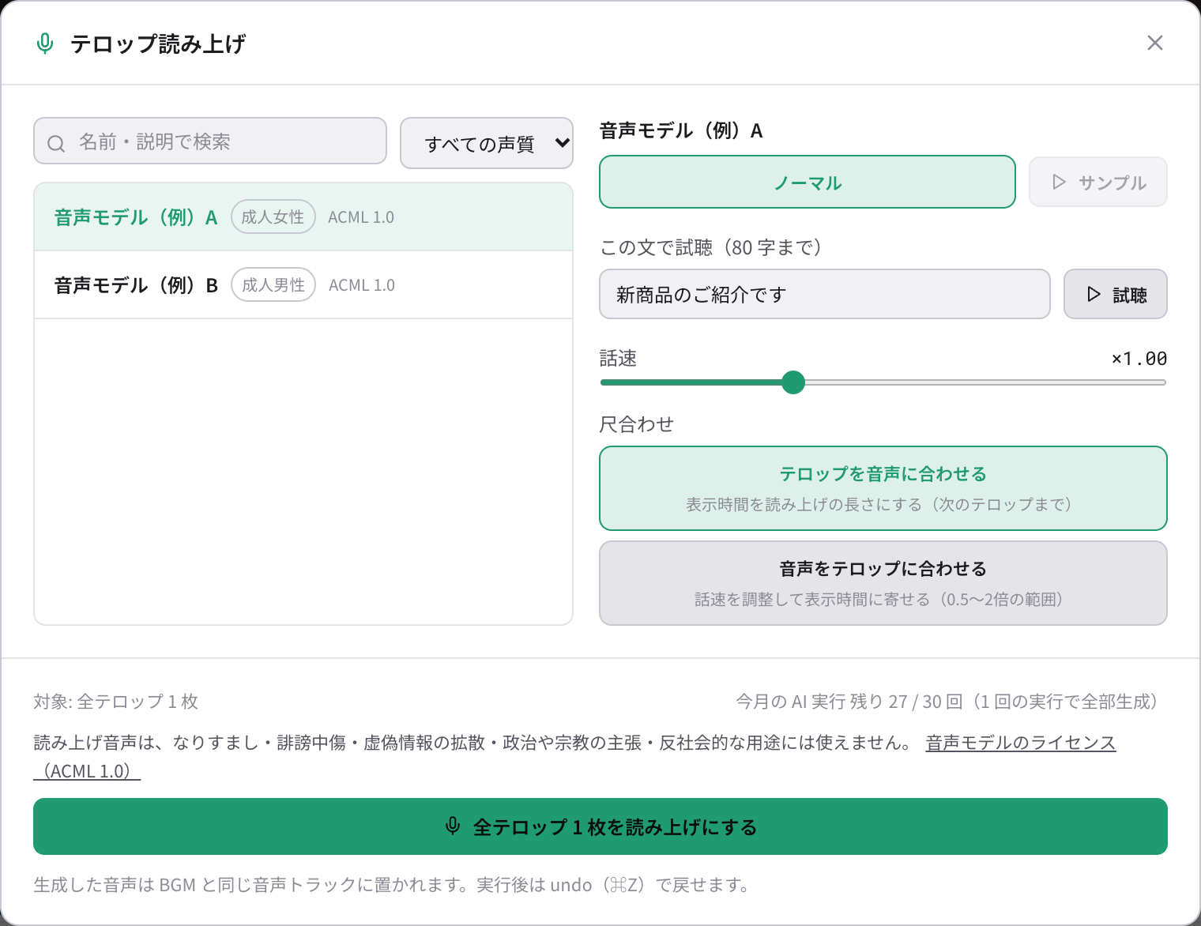Close the テロップ読み上げ dialog
The width and height of the screenshot is (1201, 926).
(x=1154, y=43)
